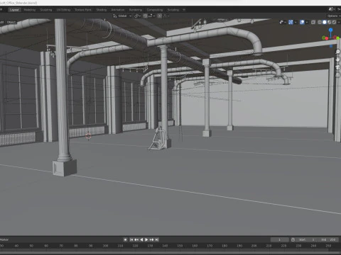341x255 pixels.
Task: Toggle camera view icon
Action: pos(338,67)
